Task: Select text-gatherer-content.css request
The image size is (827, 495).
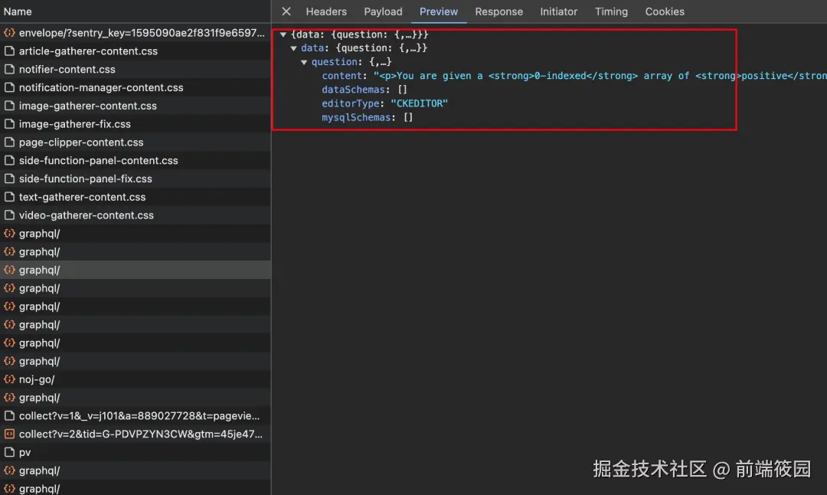Action: pyautogui.click(x=136, y=197)
